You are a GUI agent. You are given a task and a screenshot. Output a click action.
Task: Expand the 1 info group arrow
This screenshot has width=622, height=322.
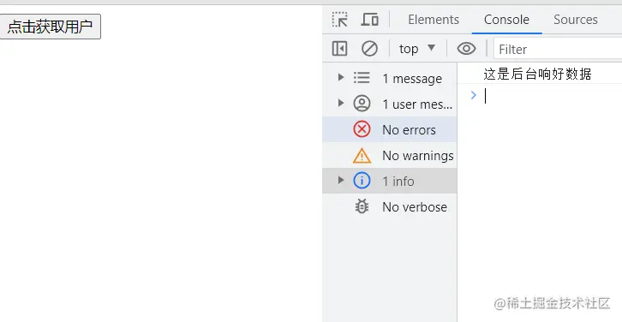tap(341, 180)
